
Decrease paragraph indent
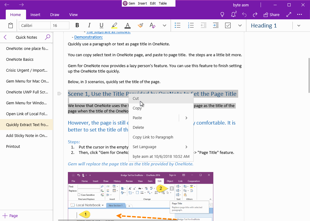click(203, 25)
